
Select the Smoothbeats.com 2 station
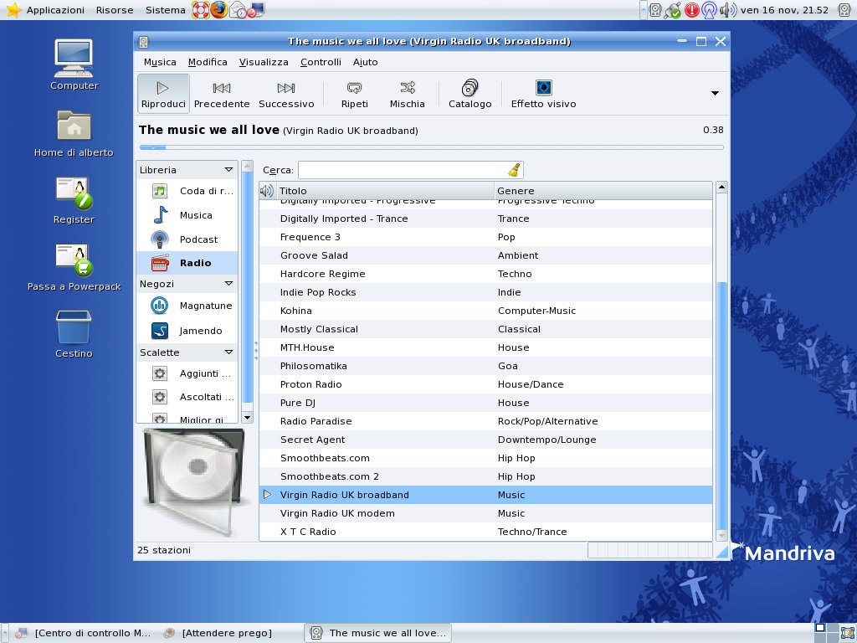pos(486,476)
